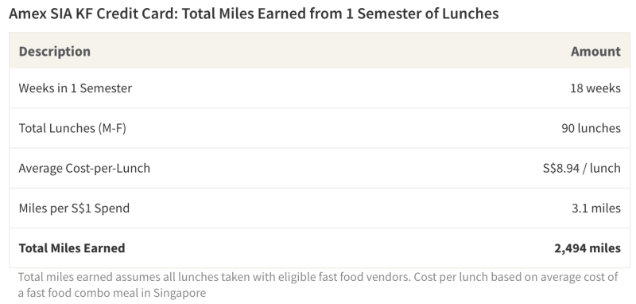This screenshot has height=304, width=636.
Task: Click the header row background area
Action: [320, 51]
